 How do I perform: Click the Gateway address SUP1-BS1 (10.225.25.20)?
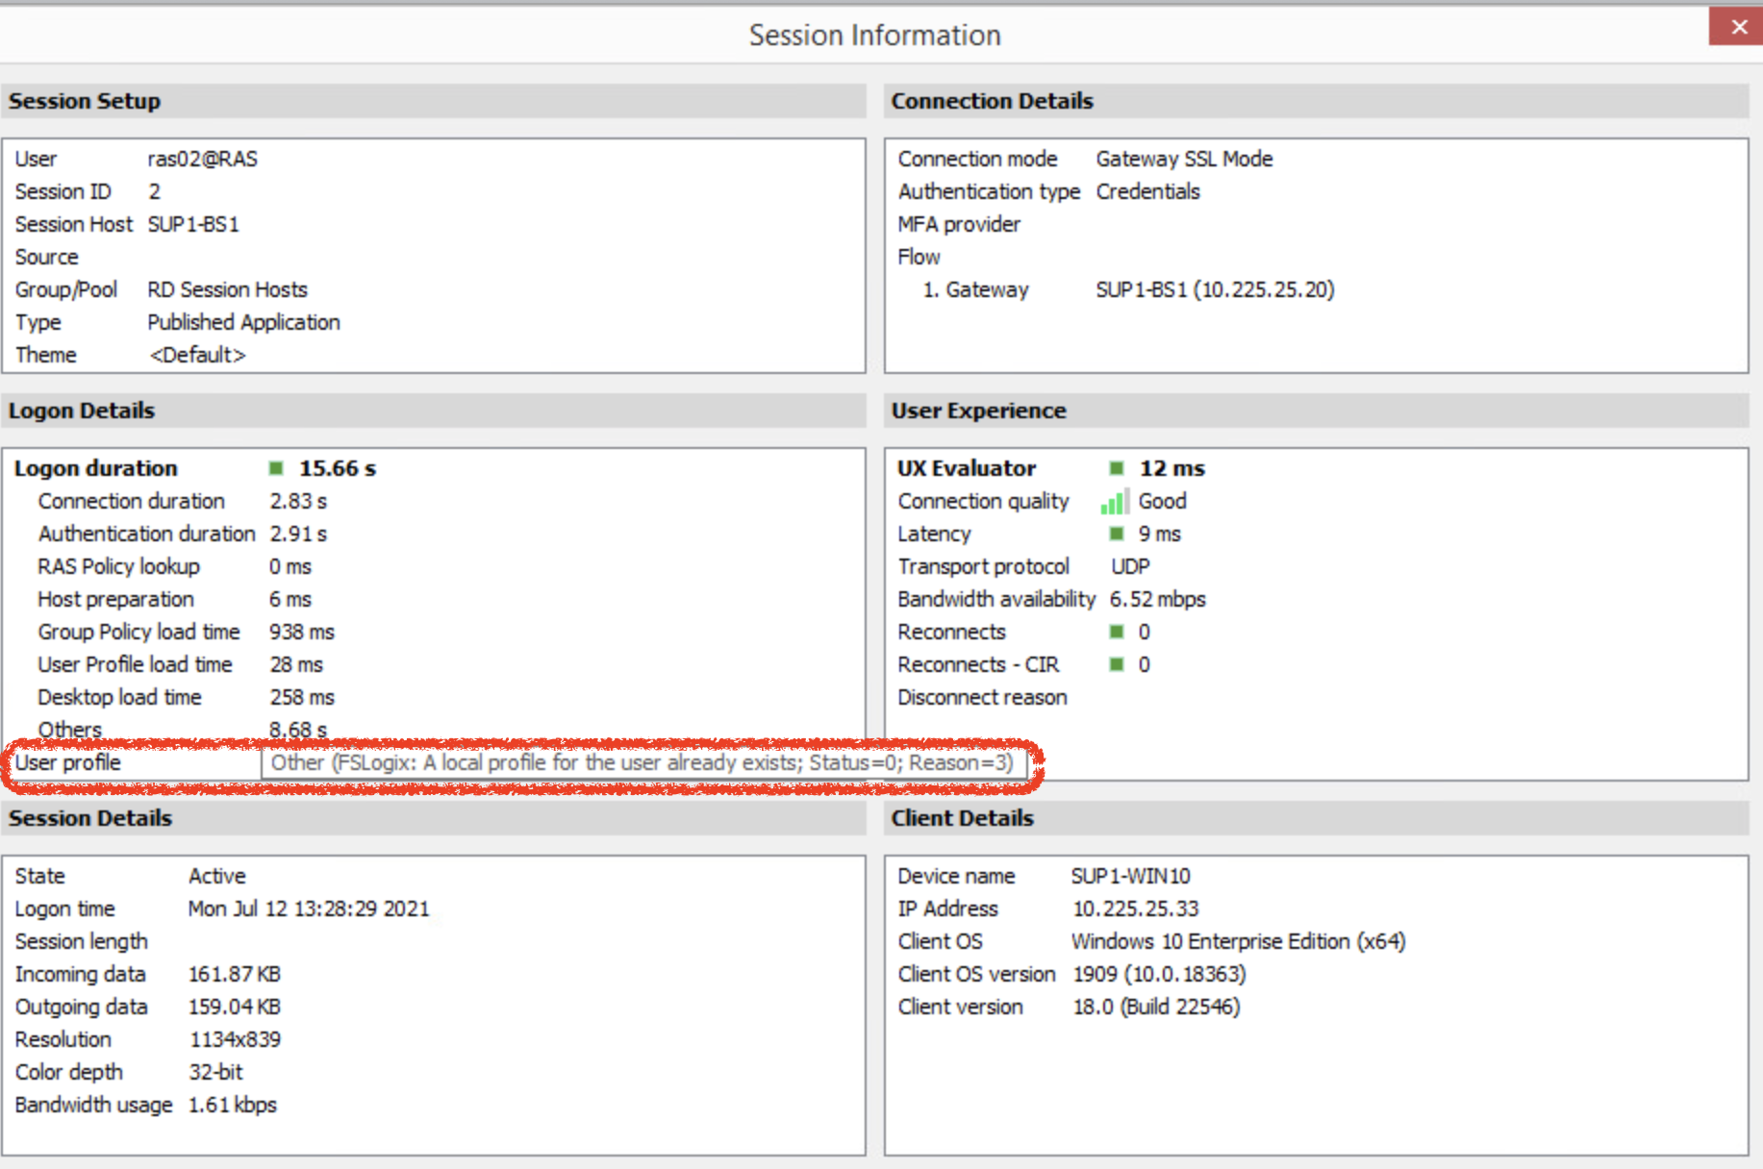pyautogui.click(x=1215, y=289)
